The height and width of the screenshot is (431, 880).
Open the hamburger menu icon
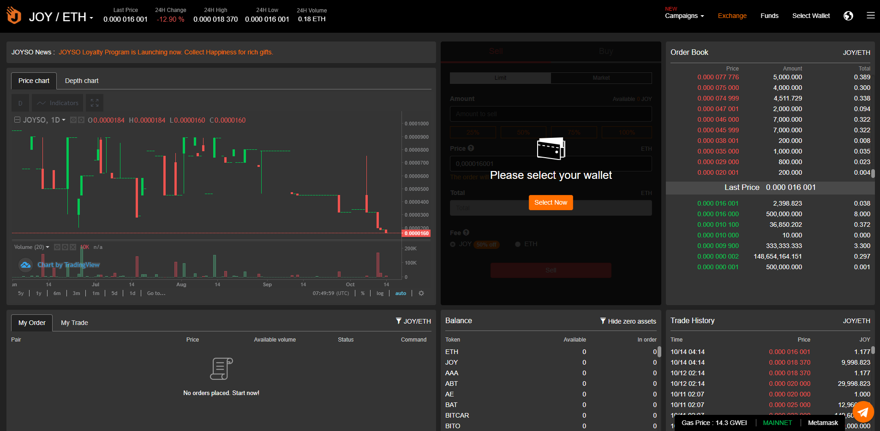click(x=870, y=16)
